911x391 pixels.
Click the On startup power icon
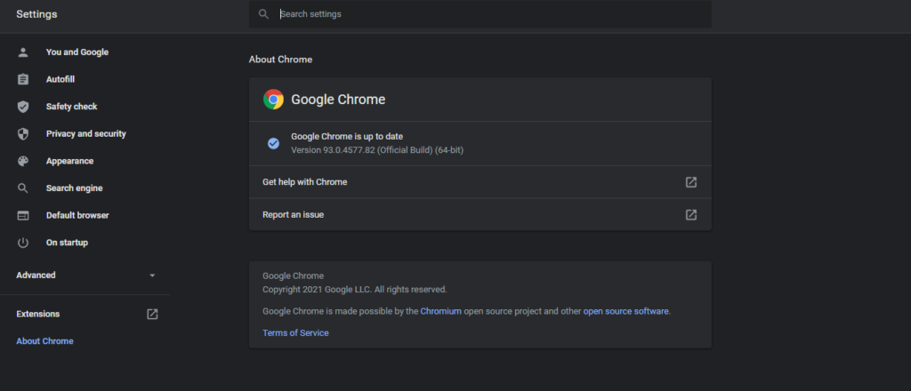(x=23, y=243)
